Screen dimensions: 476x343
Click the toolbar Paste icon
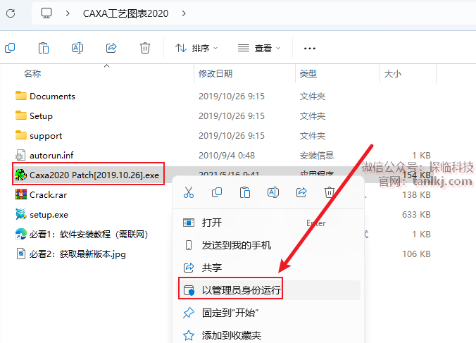pyautogui.click(x=44, y=48)
